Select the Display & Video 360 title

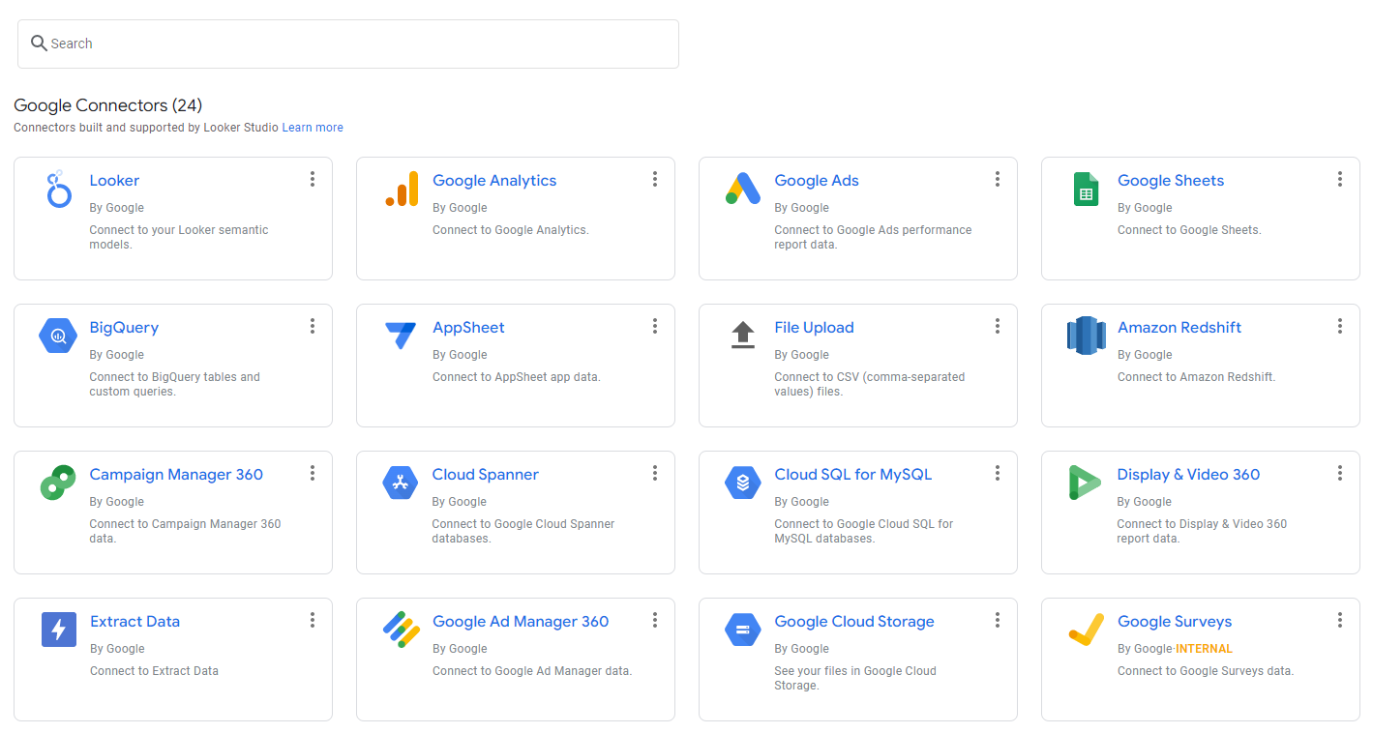pos(1188,474)
